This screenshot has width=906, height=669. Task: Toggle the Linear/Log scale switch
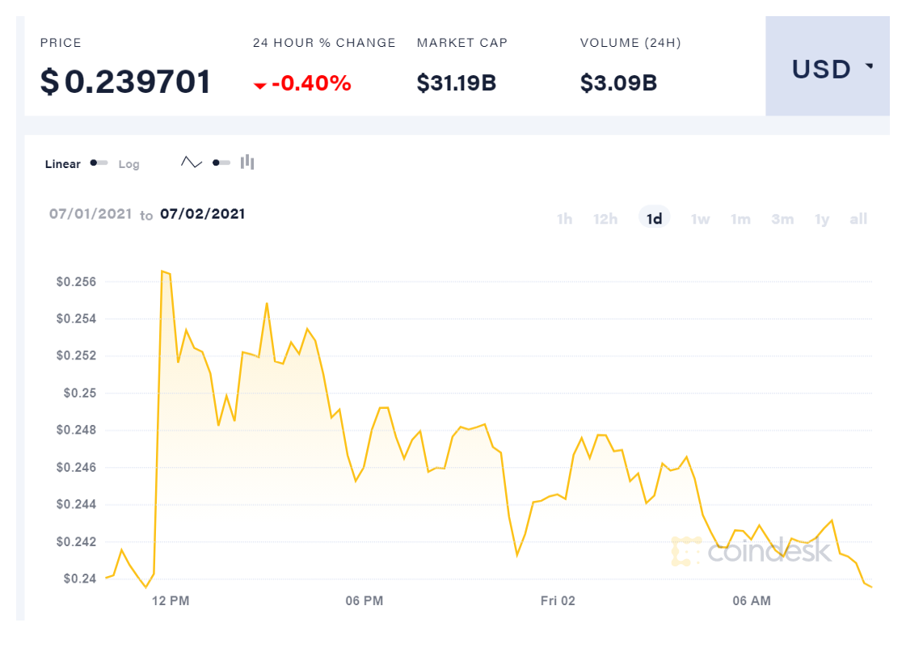[99, 163]
